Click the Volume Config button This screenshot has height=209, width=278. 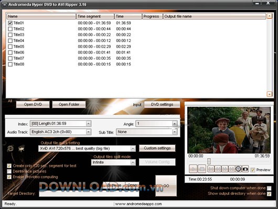click(x=157, y=162)
